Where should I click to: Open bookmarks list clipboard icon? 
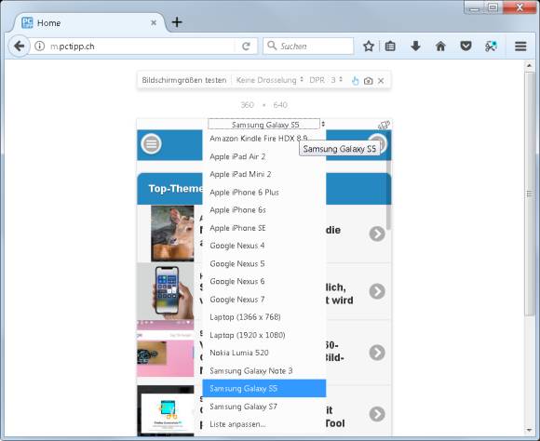pyautogui.click(x=390, y=47)
